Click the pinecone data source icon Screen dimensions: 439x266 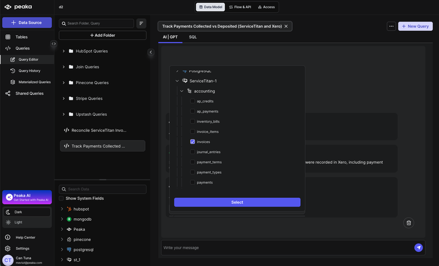(x=69, y=240)
